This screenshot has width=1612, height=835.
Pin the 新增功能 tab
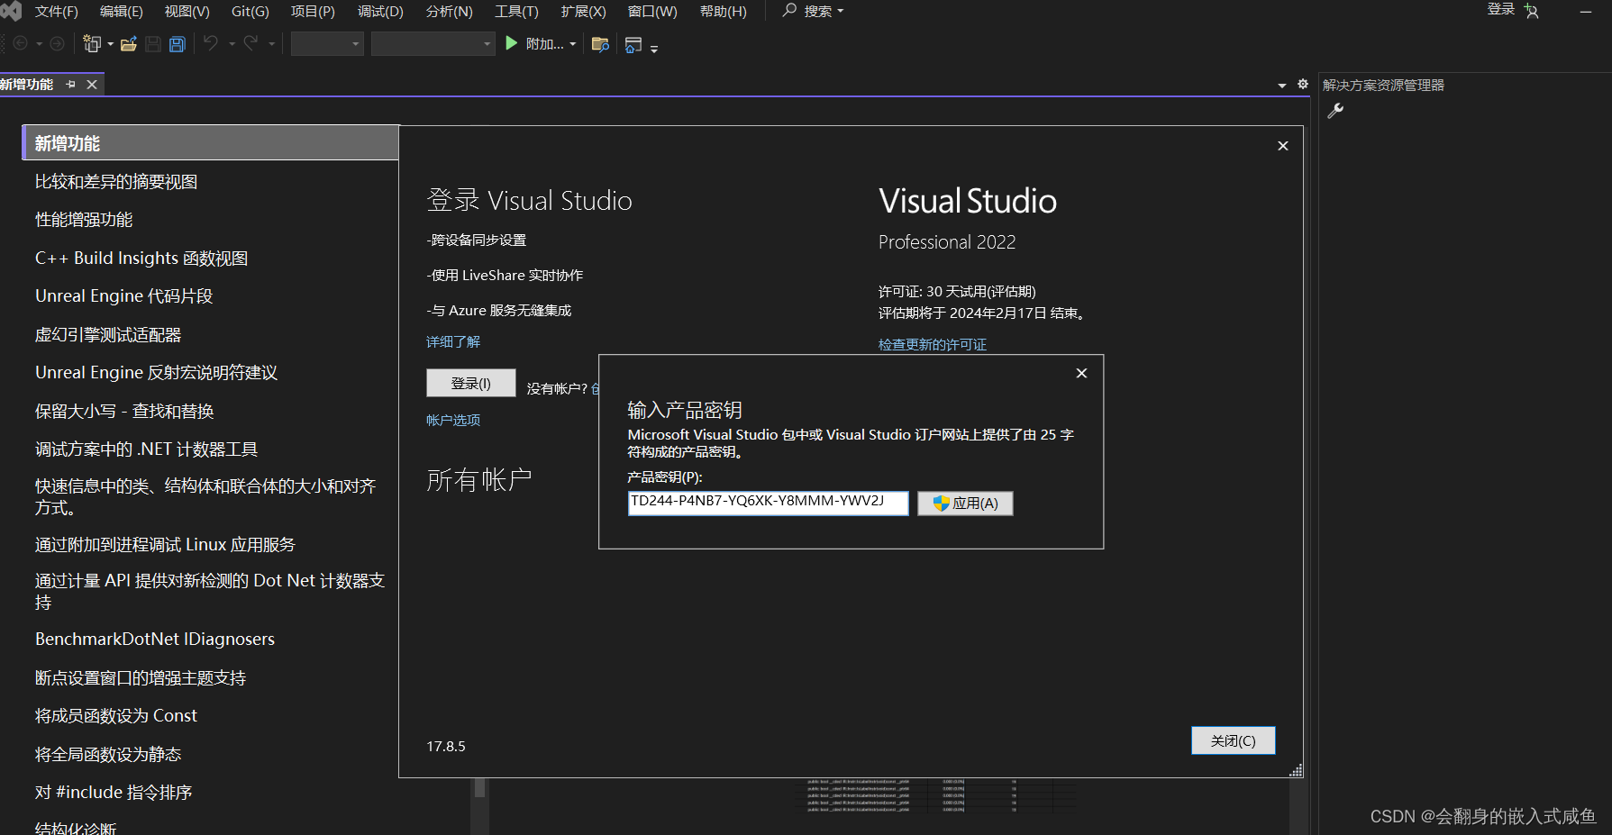coord(71,84)
